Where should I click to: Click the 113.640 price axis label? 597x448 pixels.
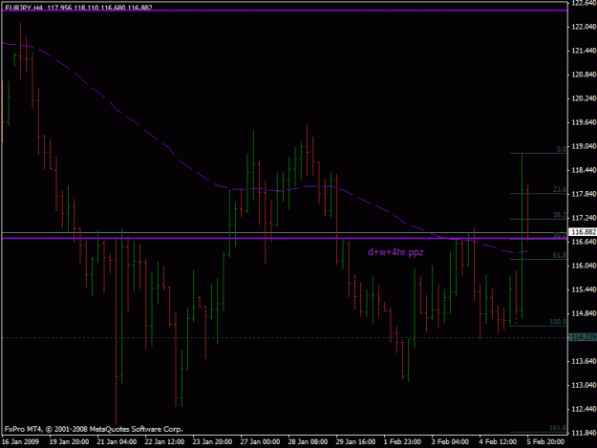click(584, 361)
